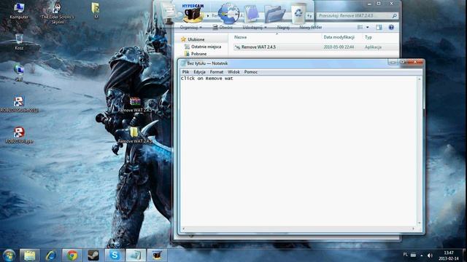
Task: Click the volume speaker icon in system tray
Action: pos(430,255)
